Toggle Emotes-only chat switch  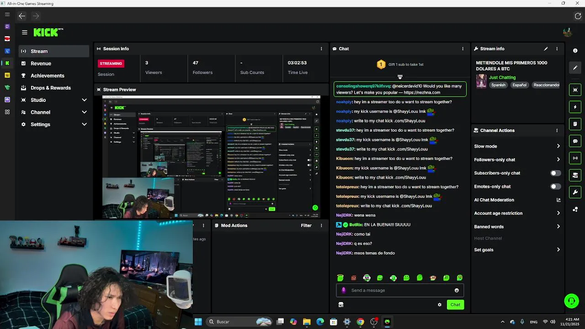pyautogui.click(x=555, y=186)
